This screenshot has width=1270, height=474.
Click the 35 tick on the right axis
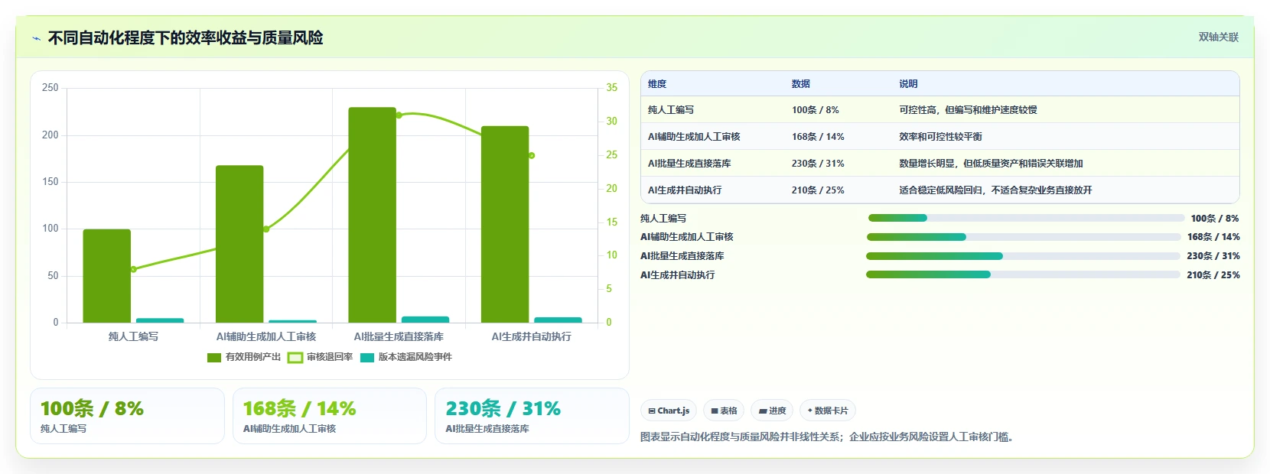pyautogui.click(x=612, y=88)
